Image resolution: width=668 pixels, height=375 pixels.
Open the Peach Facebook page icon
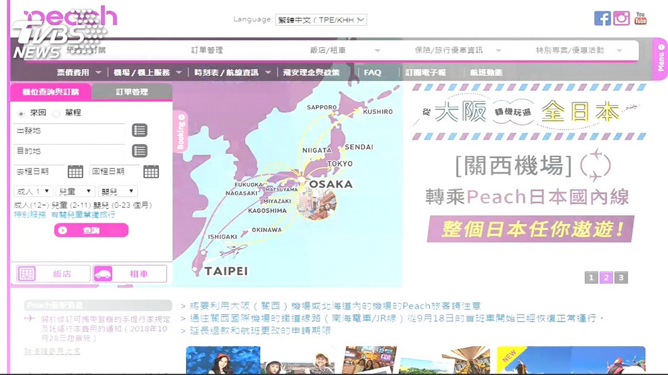pyautogui.click(x=602, y=18)
